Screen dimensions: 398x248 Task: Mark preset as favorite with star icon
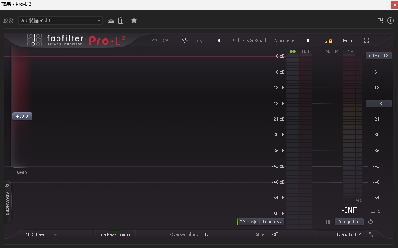click(x=134, y=20)
